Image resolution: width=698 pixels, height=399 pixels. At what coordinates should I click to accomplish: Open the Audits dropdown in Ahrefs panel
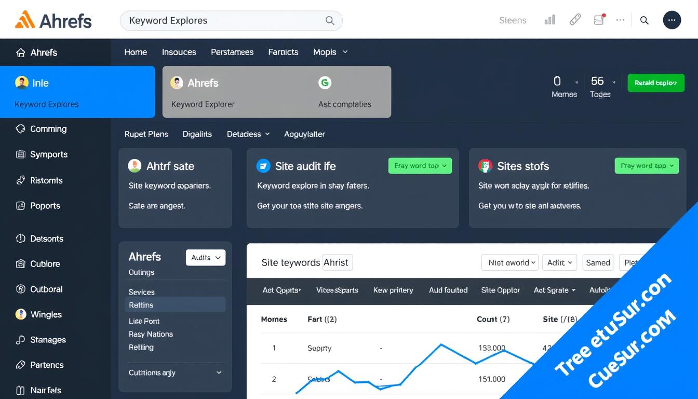206,258
